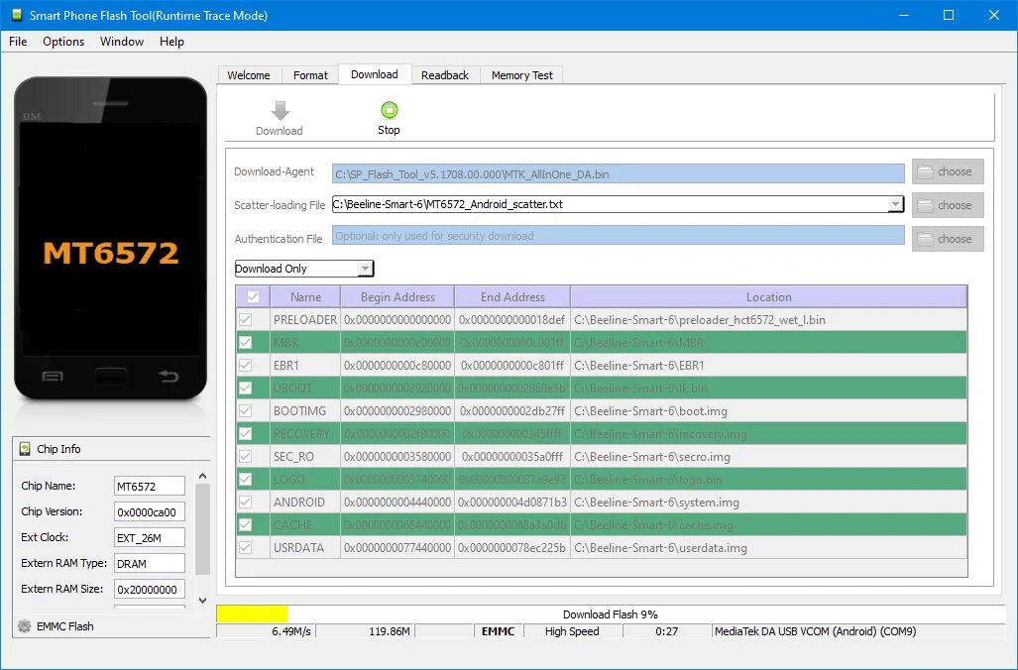Click folder icon on Authentication choose button
This screenshot has width=1018, height=670.
(x=925, y=239)
